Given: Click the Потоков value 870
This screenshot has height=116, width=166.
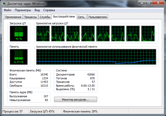Looking at the screenshot, I should point(92,78).
